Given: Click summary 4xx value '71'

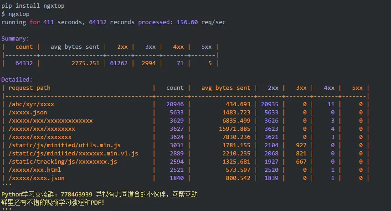Looking at the screenshot, I should (x=180, y=63).
